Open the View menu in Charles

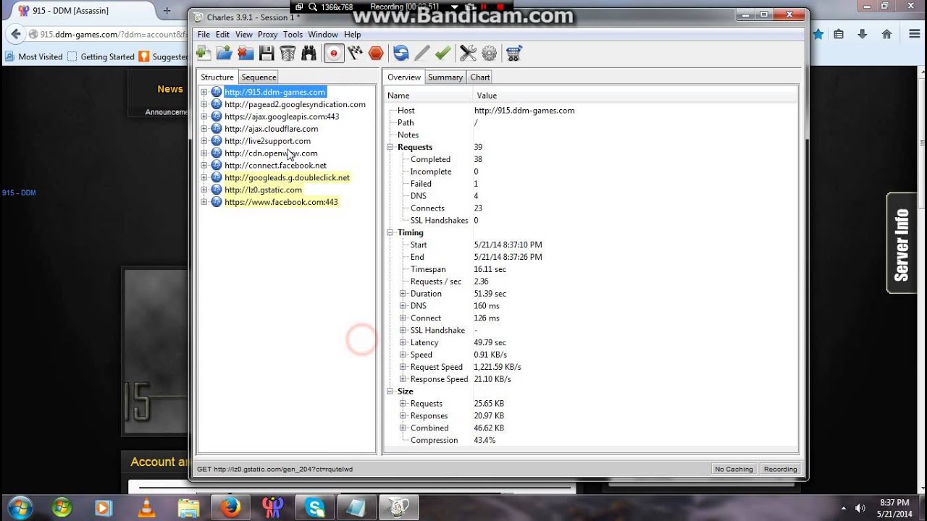tap(244, 34)
